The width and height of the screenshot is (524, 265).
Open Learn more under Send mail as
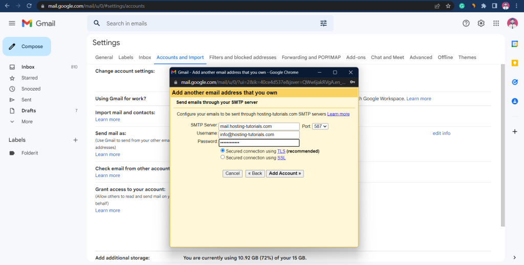[x=107, y=154]
